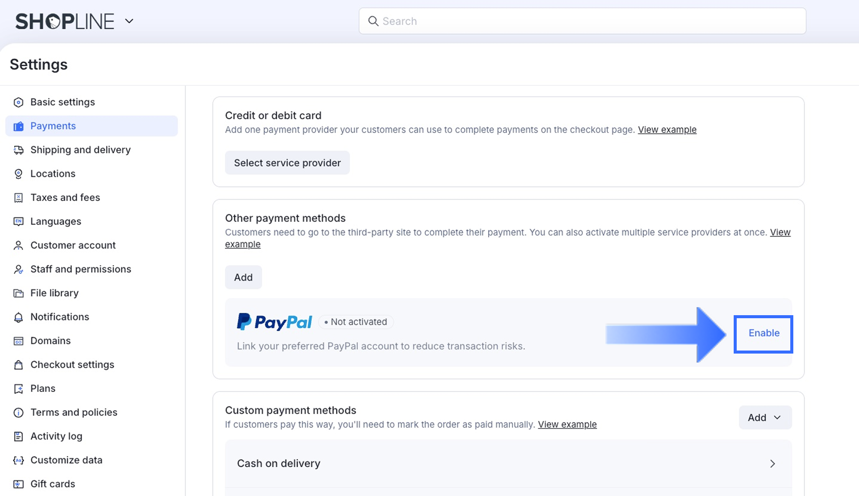Image resolution: width=859 pixels, height=496 pixels.
Task: Expand the custom payment Add dropdown
Action: (765, 418)
